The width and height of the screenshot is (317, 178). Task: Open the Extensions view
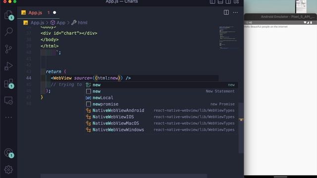tap(8, 83)
